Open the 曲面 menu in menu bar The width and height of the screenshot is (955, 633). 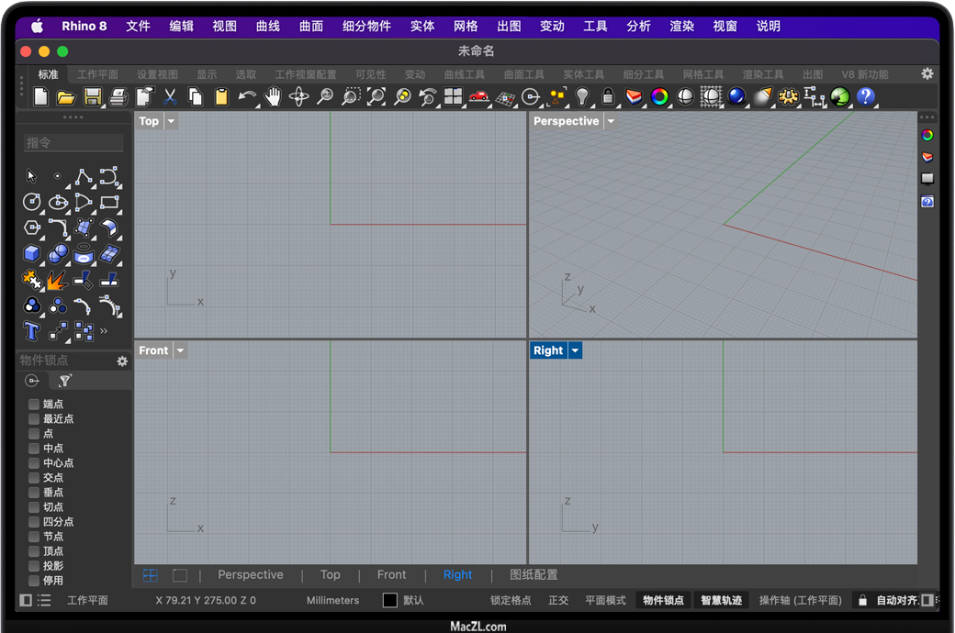[x=311, y=27]
